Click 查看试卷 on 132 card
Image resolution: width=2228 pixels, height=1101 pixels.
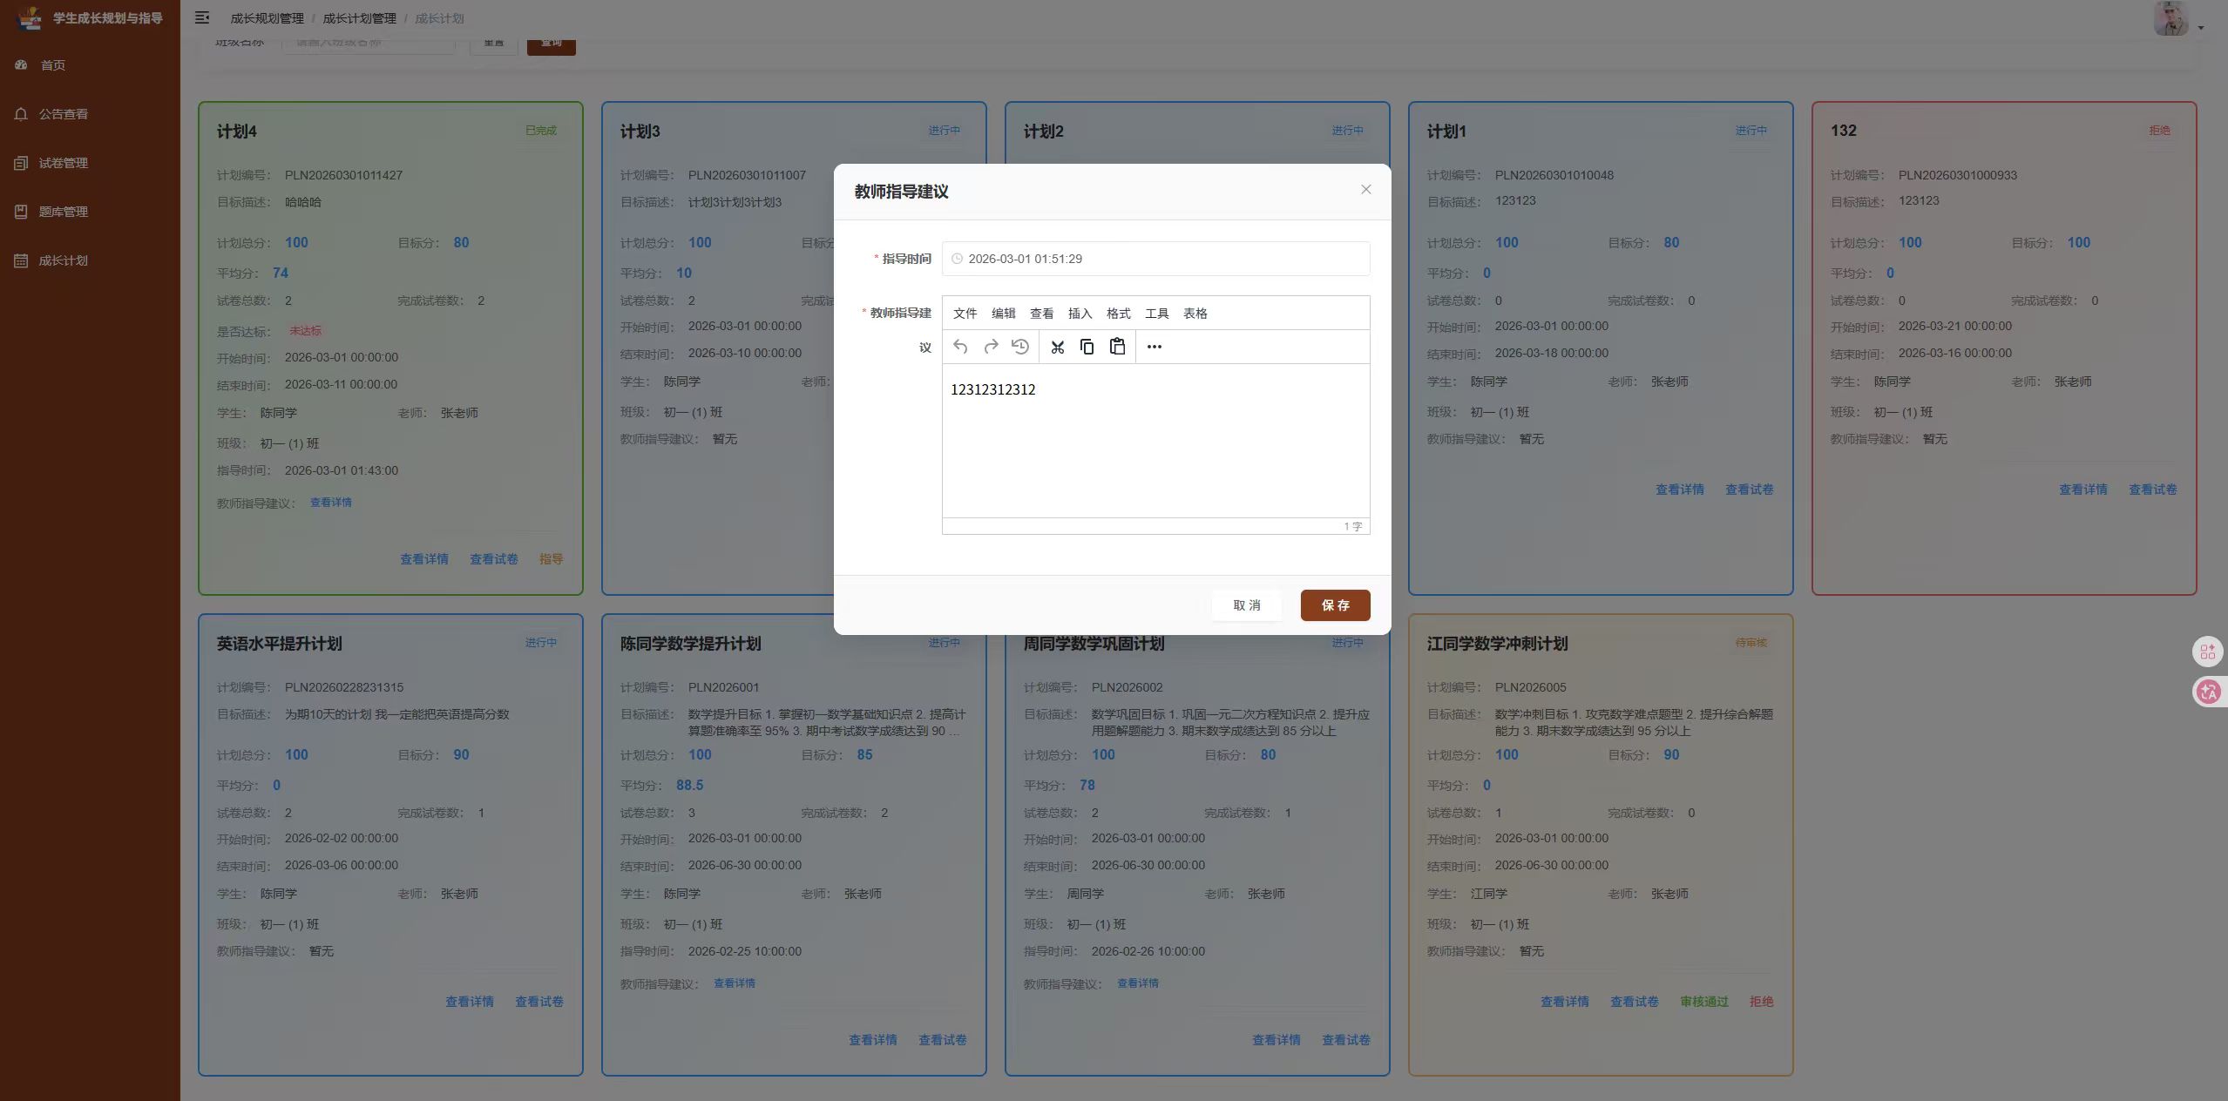pos(2153,490)
